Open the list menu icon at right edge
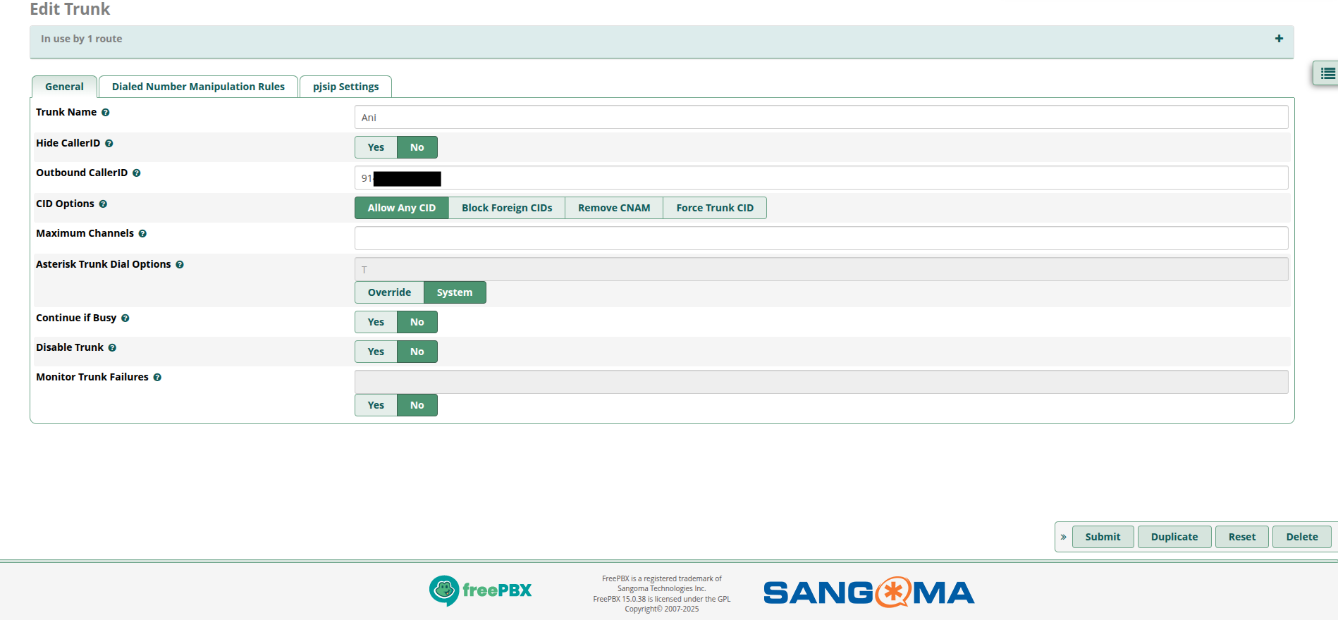1338x620 pixels. pos(1327,73)
